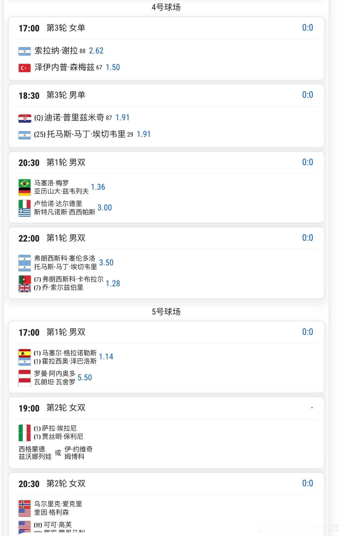Open player 托马斯-马丁·埃切韦里 in the 18:30 singles match
The image size is (341, 536).
tap(86, 134)
